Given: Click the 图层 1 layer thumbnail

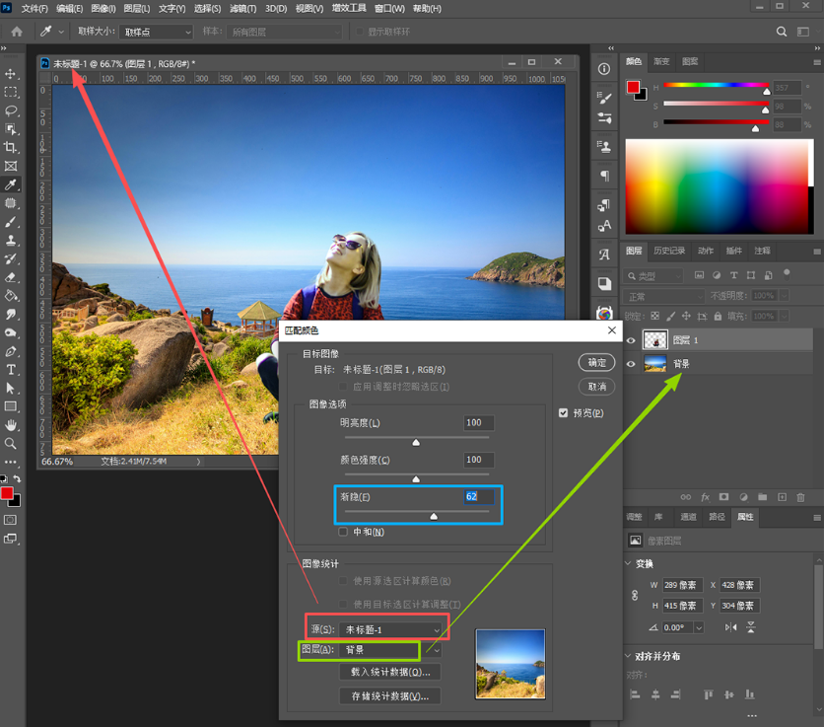Looking at the screenshot, I should click(x=655, y=340).
